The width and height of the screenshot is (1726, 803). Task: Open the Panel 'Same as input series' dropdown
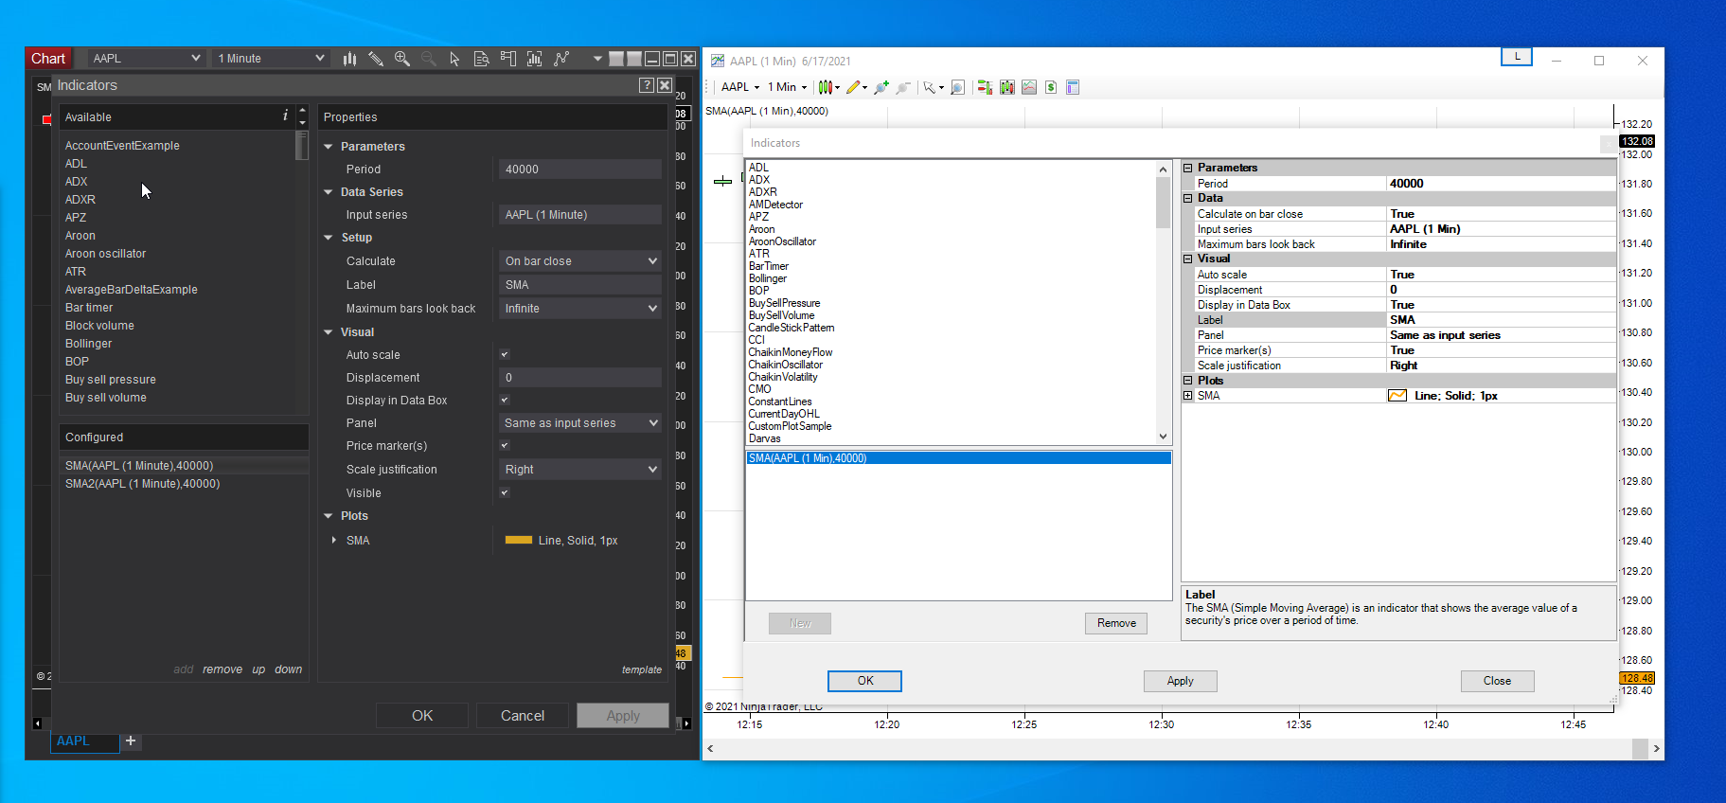click(580, 423)
